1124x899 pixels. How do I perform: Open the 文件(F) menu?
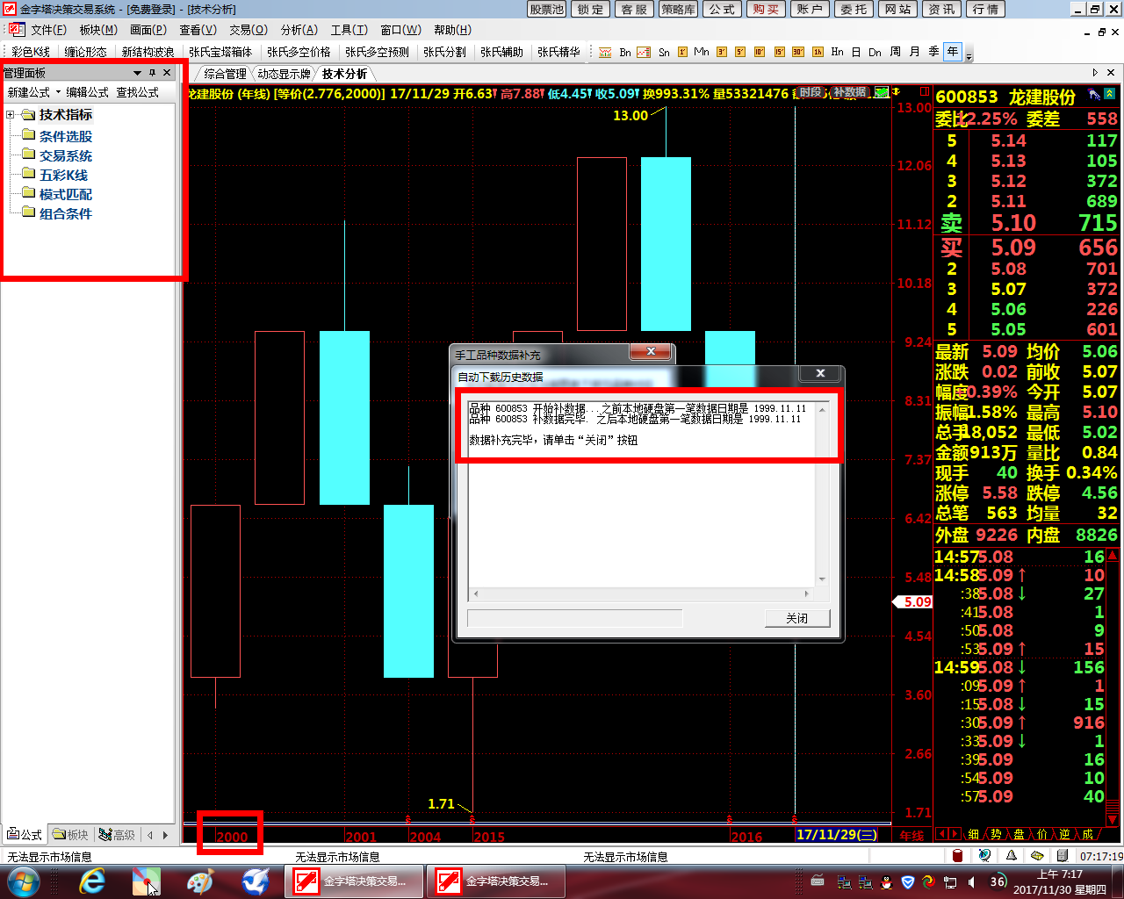click(x=47, y=30)
